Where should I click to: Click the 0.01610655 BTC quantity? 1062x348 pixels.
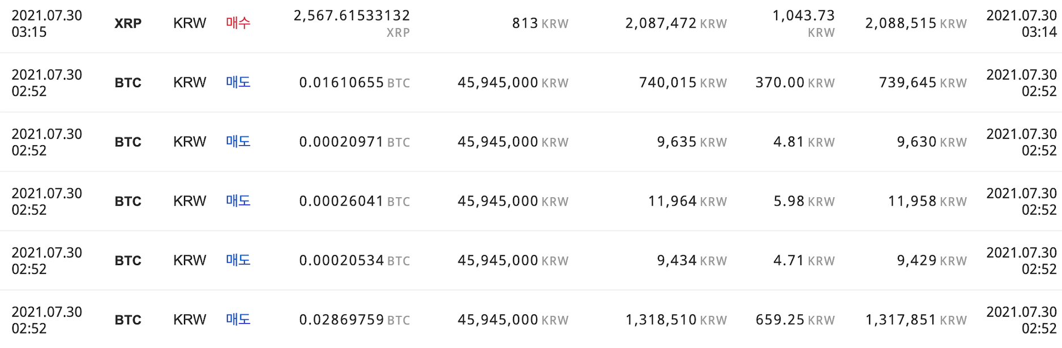[x=354, y=83]
